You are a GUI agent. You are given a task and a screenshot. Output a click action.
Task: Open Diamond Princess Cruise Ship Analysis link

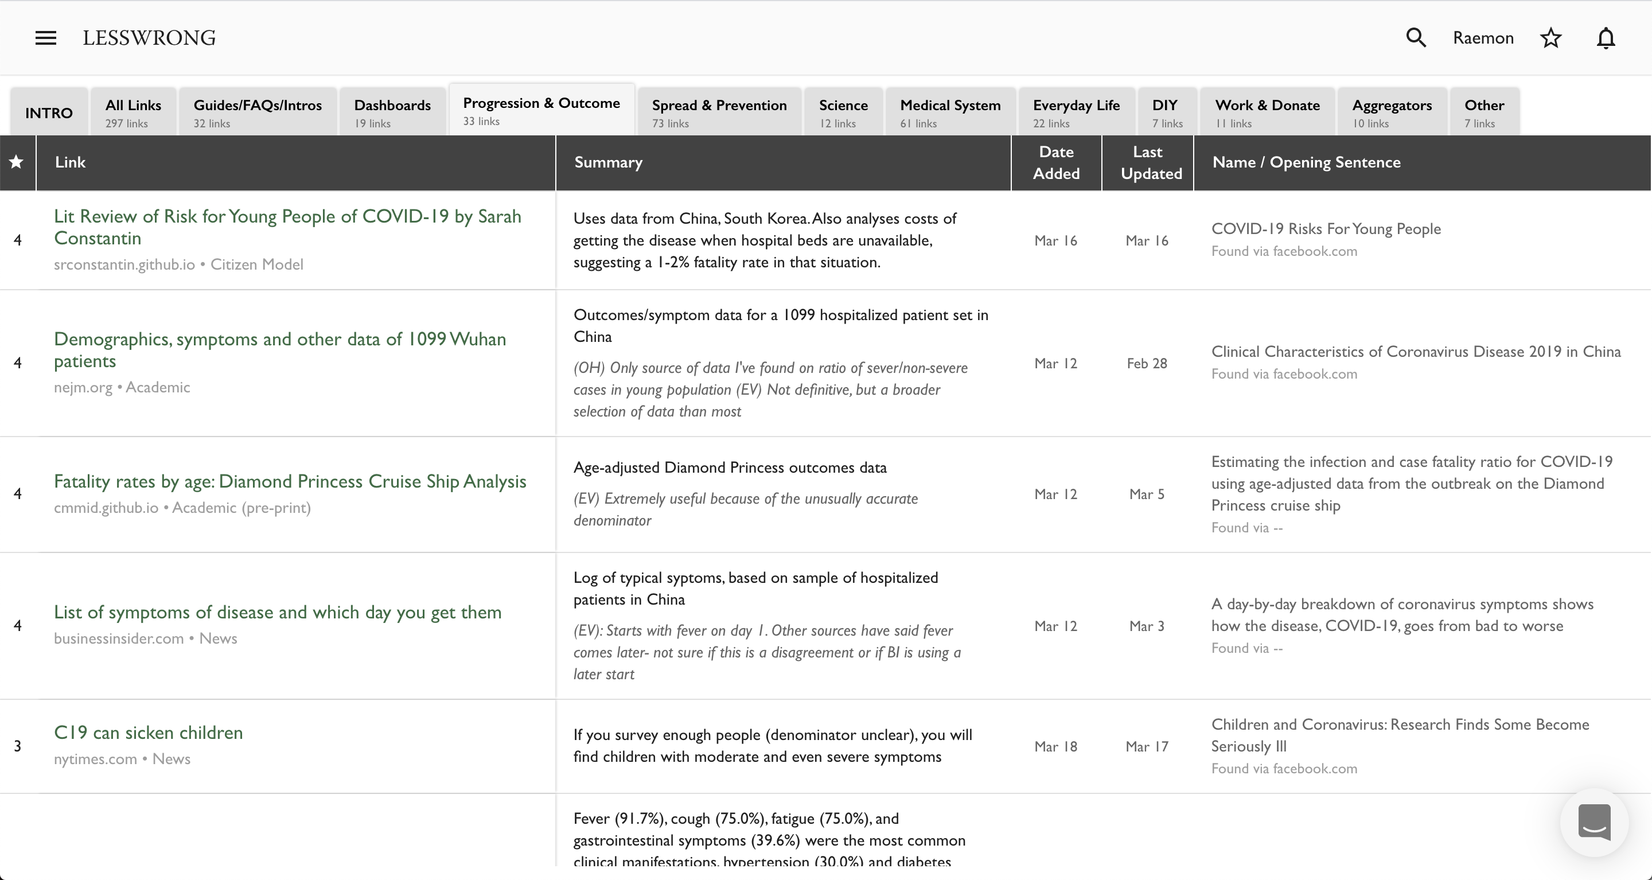[x=290, y=481]
